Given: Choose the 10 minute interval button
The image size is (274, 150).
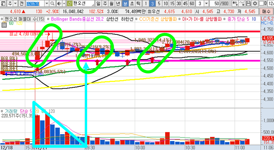Looking at the screenshot, I should tap(166, 3).
